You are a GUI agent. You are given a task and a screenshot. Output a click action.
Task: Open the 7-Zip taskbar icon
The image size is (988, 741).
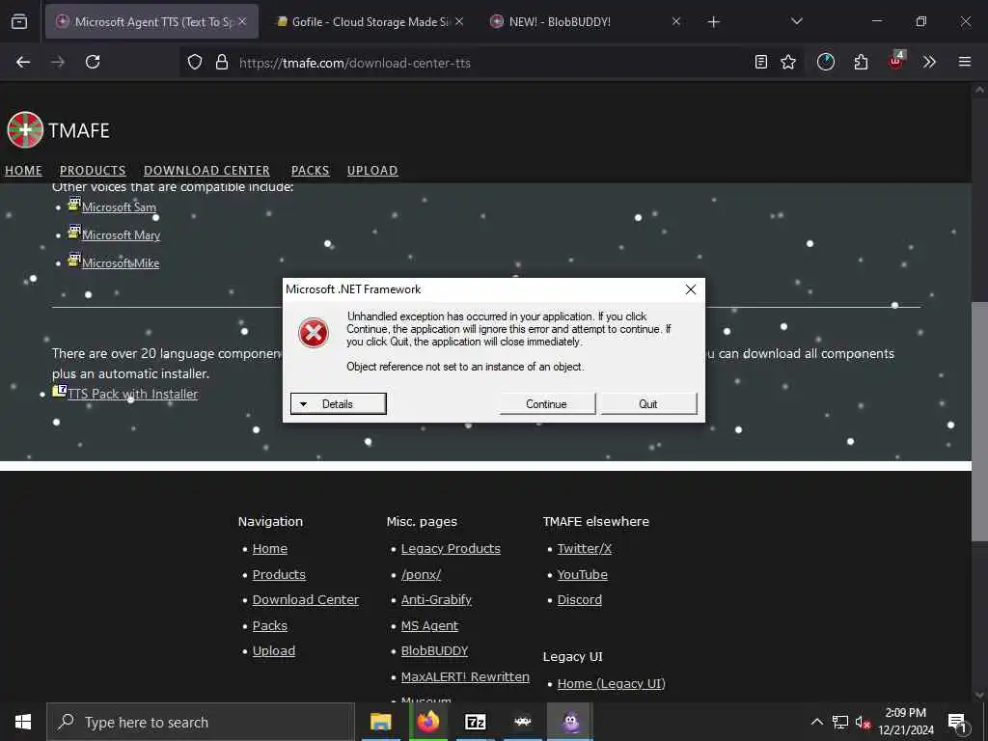point(475,722)
